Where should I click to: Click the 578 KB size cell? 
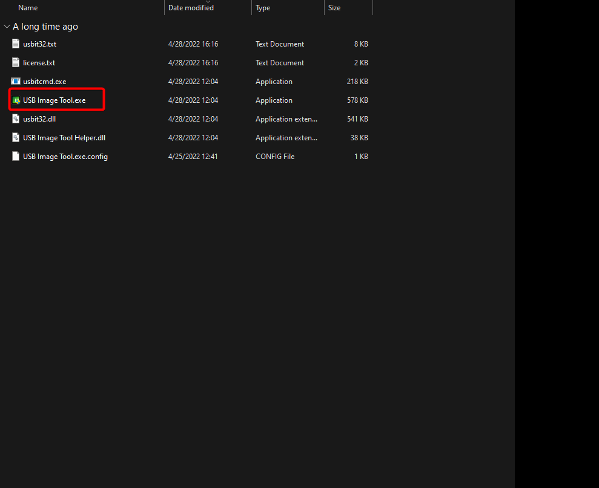point(357,100)
